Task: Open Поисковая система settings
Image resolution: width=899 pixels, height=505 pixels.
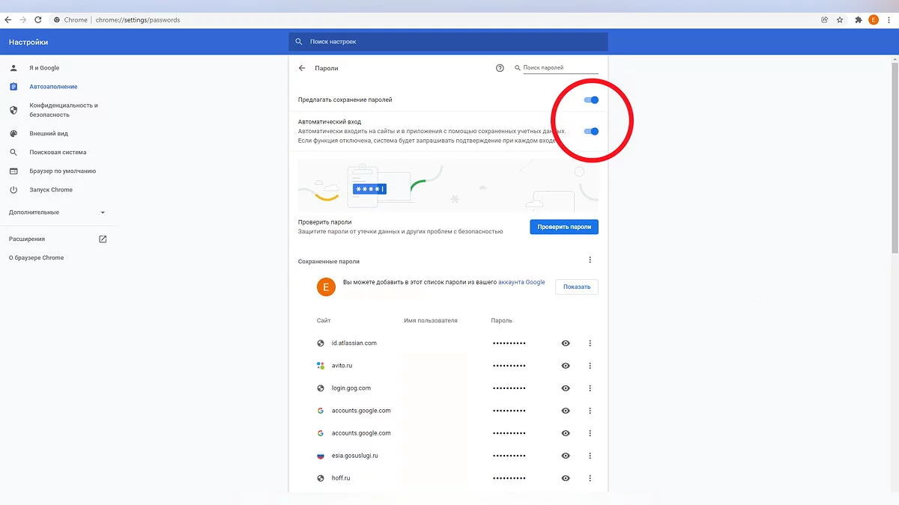Action: point(58,153)
